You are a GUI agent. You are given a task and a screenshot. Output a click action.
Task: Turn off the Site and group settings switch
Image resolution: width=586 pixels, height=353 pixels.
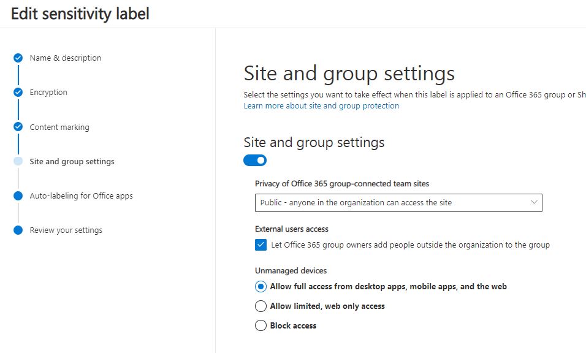(x=255, y=161)
